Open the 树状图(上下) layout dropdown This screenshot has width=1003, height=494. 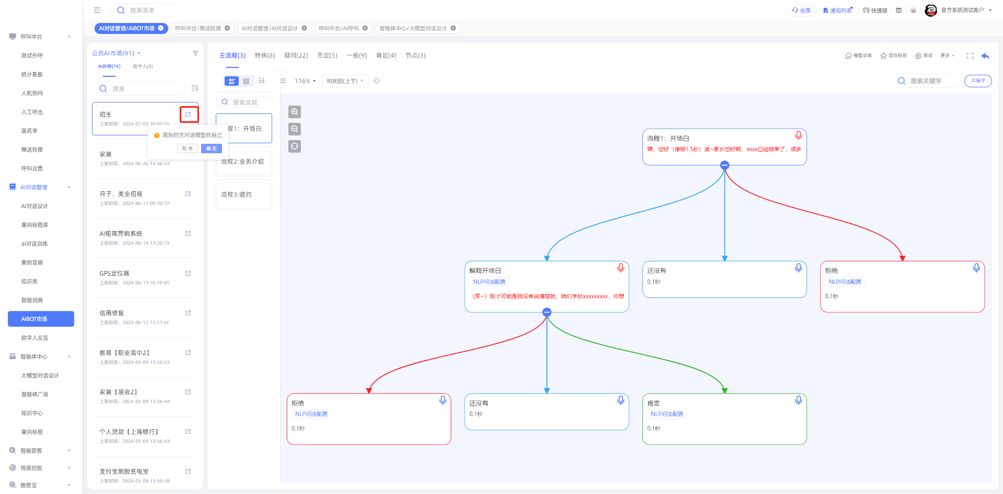click(x=345, y=81)
